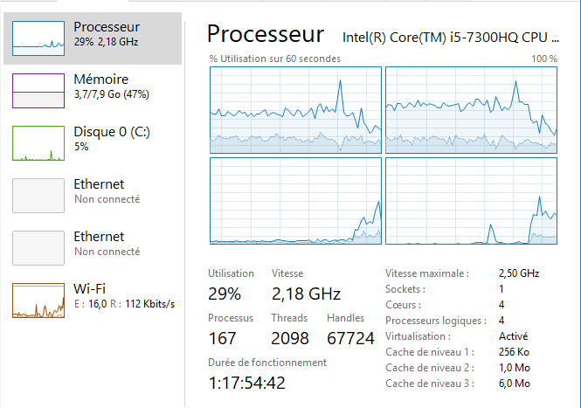Select the Processeur mini graph thumbnail
Screen dimensions: 581x408
click(38, 38)
